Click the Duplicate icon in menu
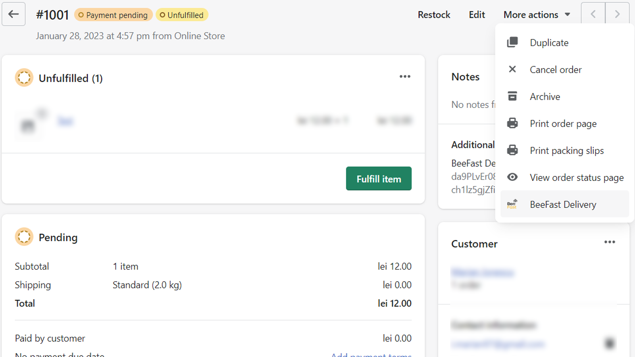 [512, 42]
